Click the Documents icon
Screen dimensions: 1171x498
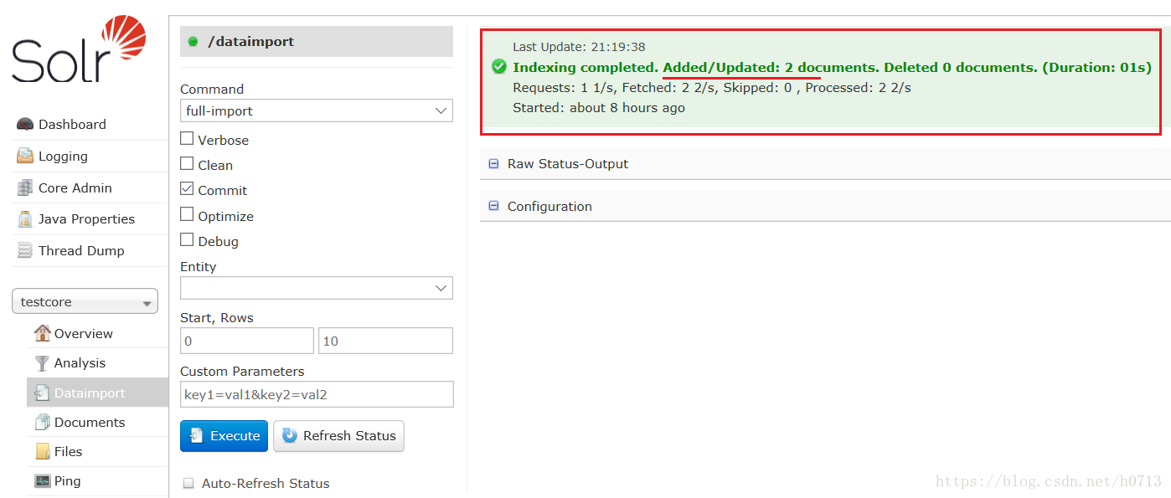42,423
